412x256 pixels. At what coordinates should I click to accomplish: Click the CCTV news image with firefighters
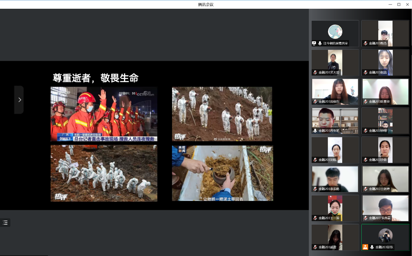pos(104,114)
